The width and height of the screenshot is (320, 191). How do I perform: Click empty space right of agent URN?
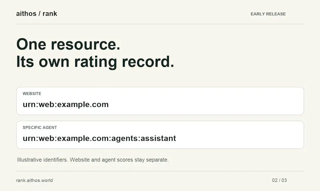(x=239, y=138)
